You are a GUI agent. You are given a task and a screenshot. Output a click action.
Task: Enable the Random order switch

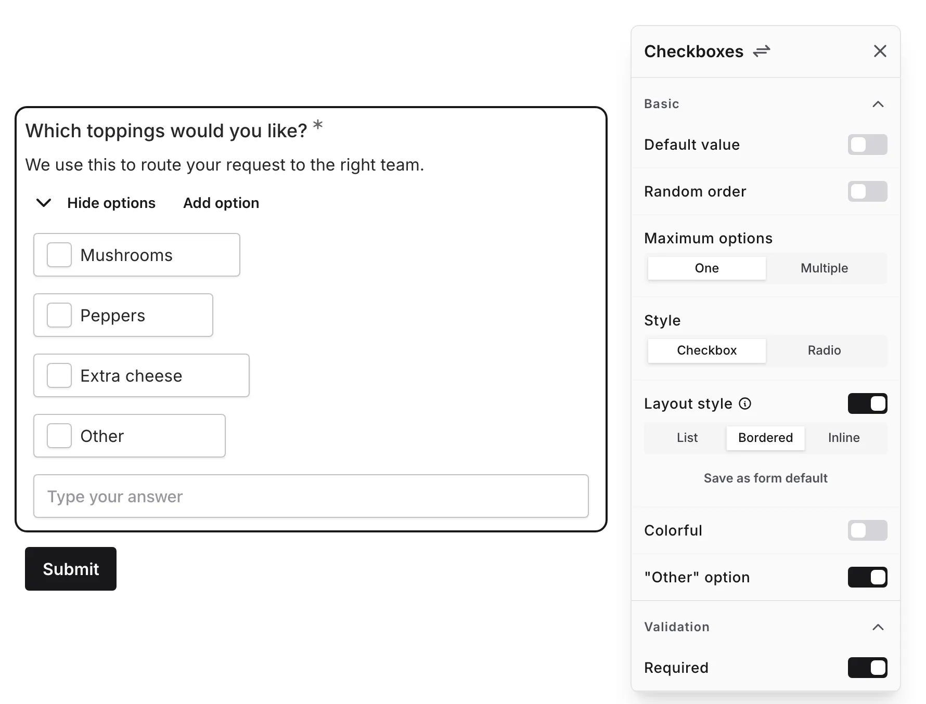coord(867,191)
